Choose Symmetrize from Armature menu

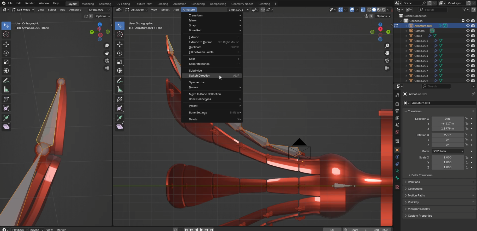pyautogui.click(x=212, y=82)
